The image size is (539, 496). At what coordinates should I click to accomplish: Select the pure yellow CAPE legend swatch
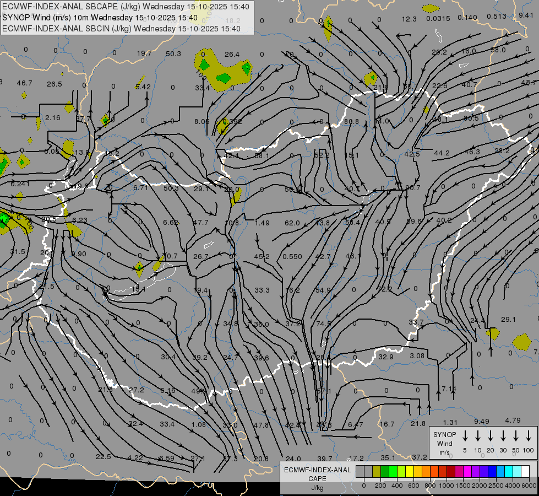click(410, 472)
